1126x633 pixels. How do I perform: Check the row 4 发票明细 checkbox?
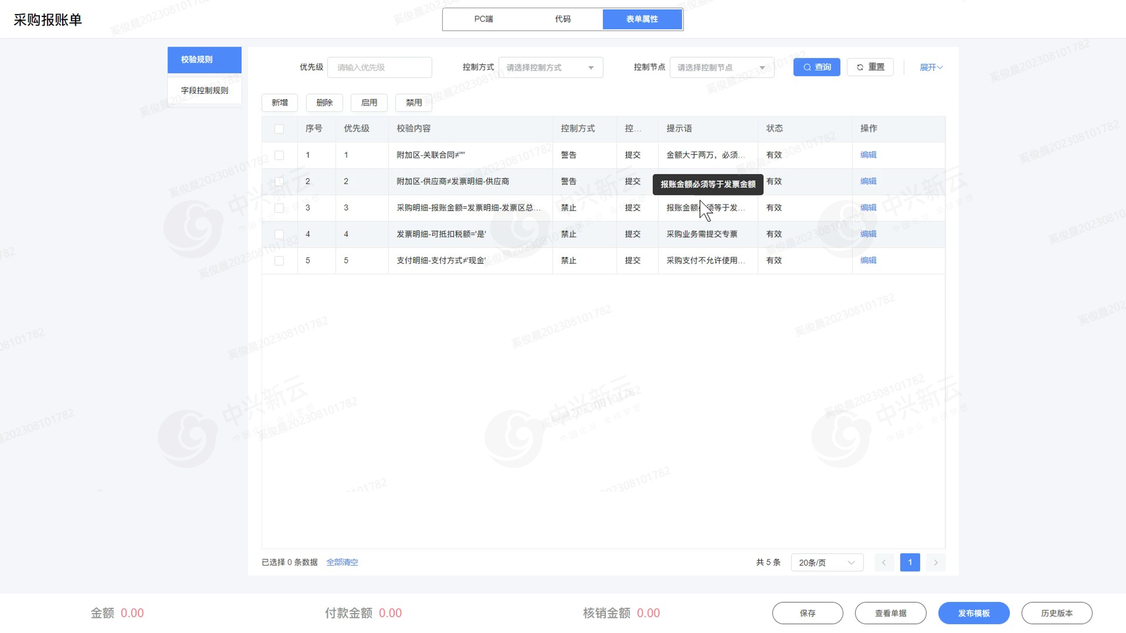279,234
